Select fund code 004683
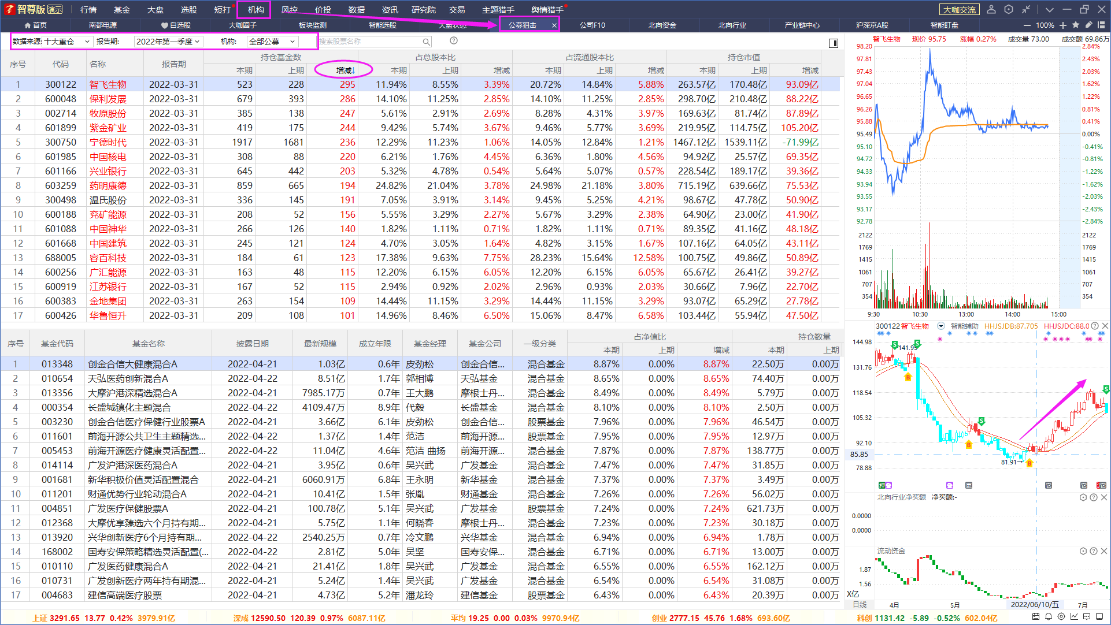This screenshot has width=1111, height=625. pyautogui.click(x=57, y=595)
